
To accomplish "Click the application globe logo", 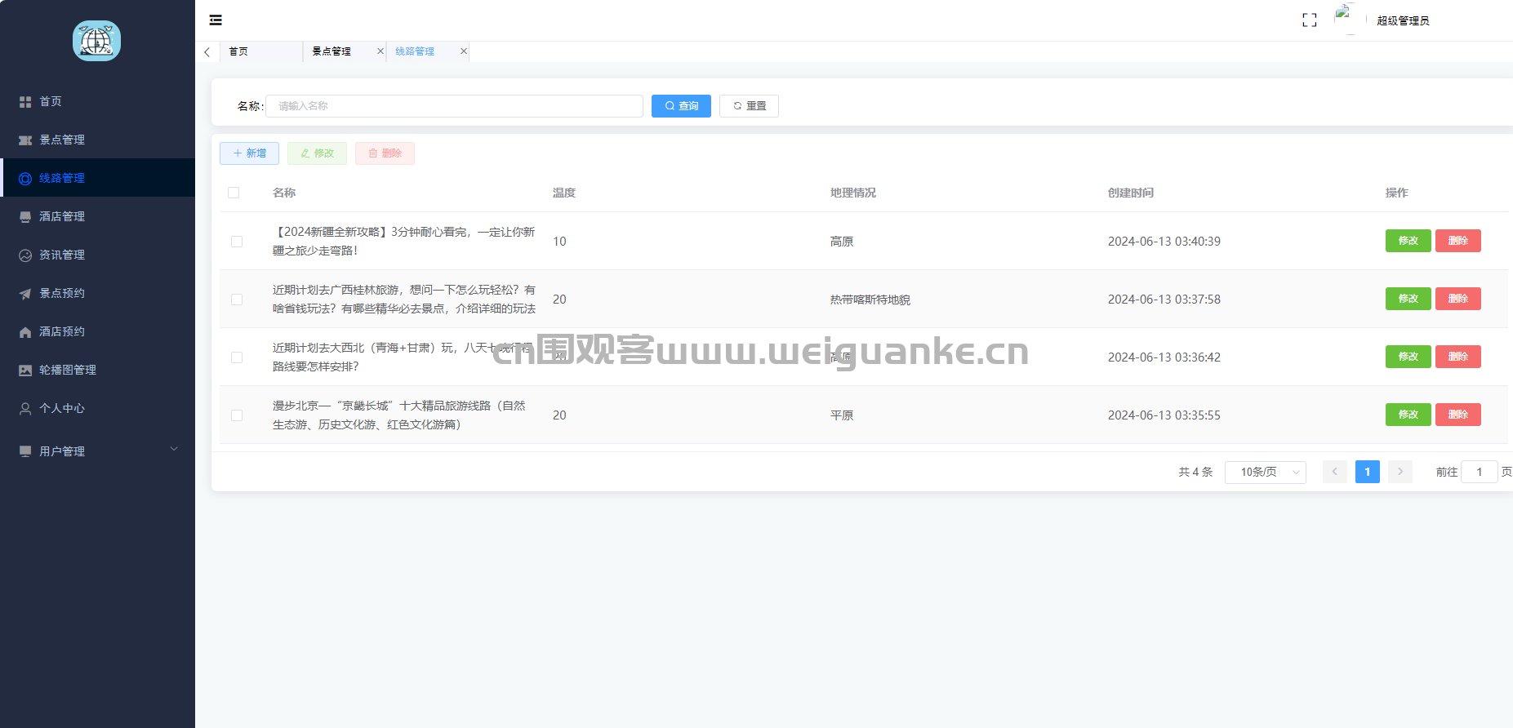I will pyautogui.click(x=96, y=41).
